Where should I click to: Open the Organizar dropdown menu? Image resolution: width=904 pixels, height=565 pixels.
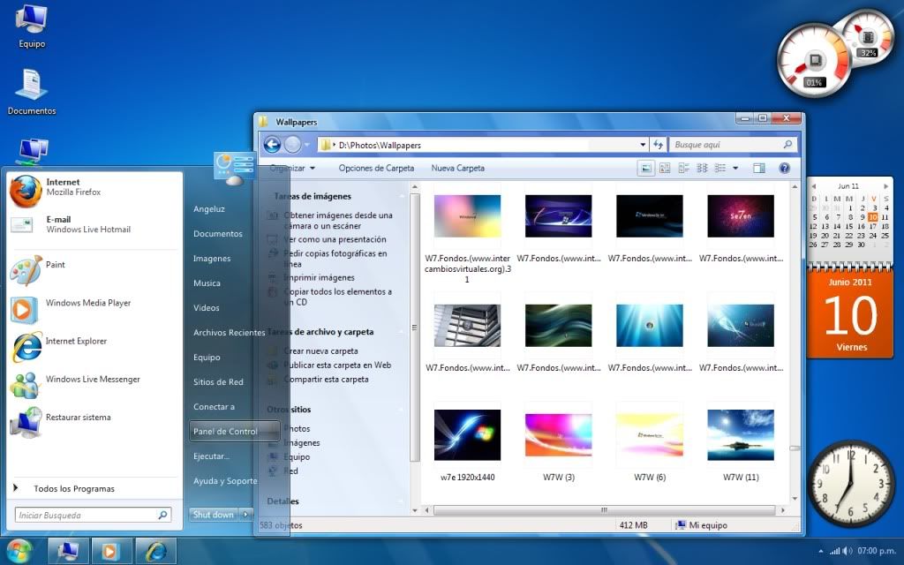tap(292, 169)
